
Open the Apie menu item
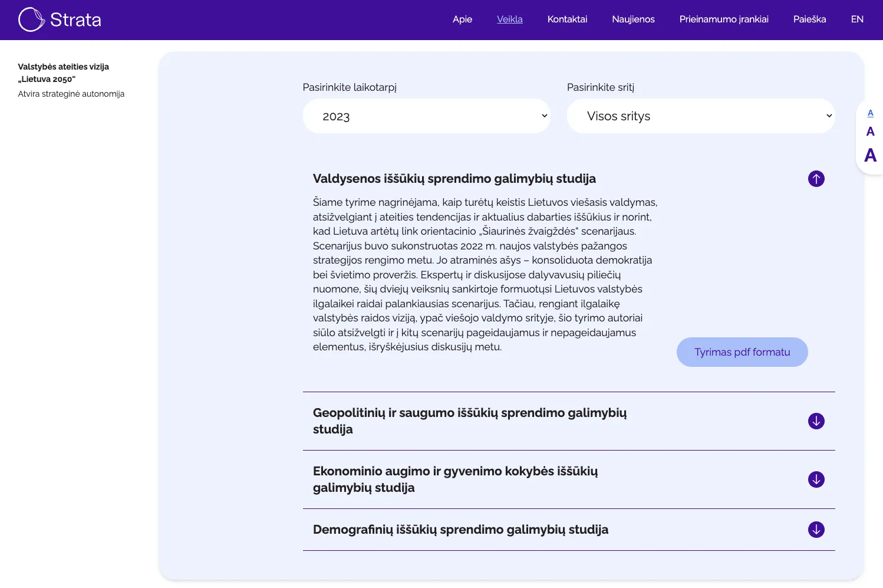point(462,19)
